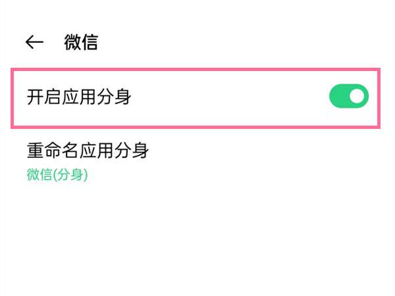Select the 微信 page title
This screenshot has width=395, height=296.
coord(81,43)
